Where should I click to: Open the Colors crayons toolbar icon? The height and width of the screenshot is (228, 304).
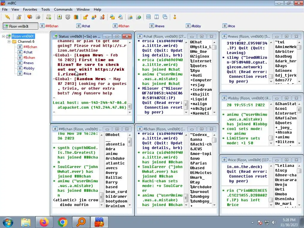click(76, 17)
